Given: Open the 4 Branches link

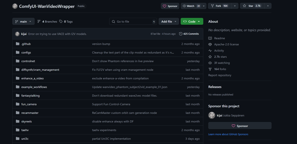Looking at the screenshot, I should coord(47,22).
